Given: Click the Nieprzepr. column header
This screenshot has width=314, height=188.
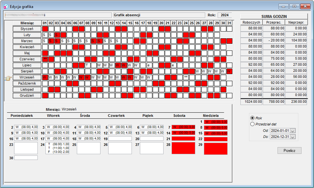Looking at the screenshot, I should coord(296,22).
